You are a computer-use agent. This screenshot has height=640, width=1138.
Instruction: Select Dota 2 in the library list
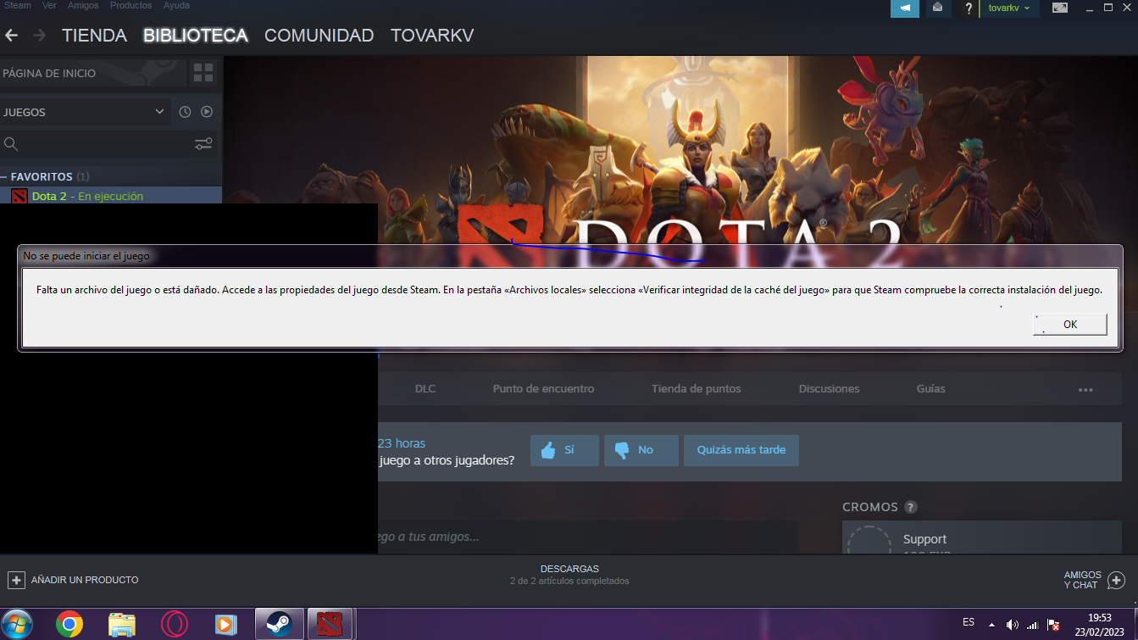tap(111, 196)
